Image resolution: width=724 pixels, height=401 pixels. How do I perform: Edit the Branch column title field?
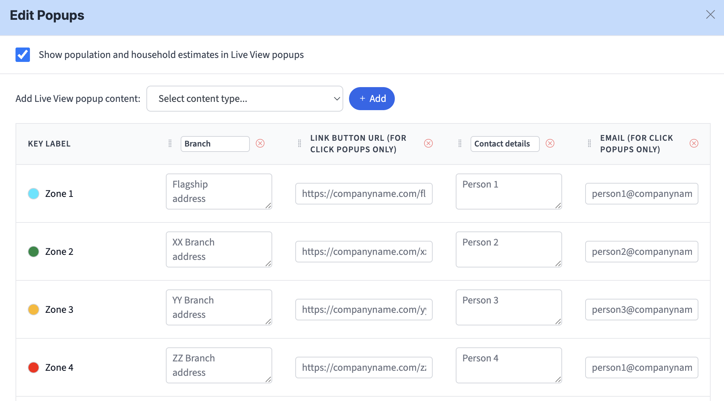(215, 144)
